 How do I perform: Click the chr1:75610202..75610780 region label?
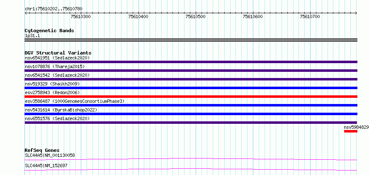pyautogui.click(x=53, y=9)
